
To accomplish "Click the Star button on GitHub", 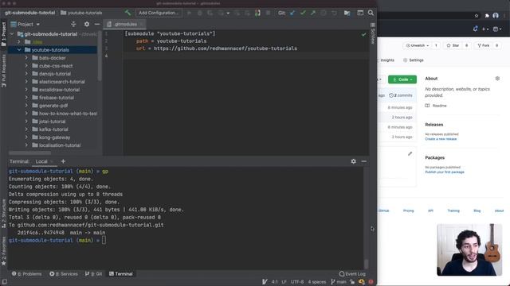I will coord(453,45).
